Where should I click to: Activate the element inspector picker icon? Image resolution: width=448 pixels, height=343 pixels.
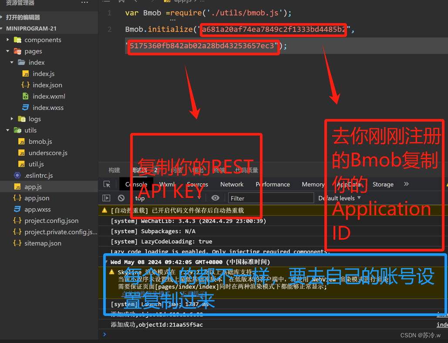107,184
